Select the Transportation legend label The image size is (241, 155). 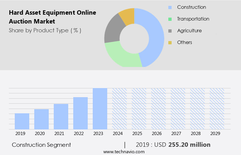[193, 19]
